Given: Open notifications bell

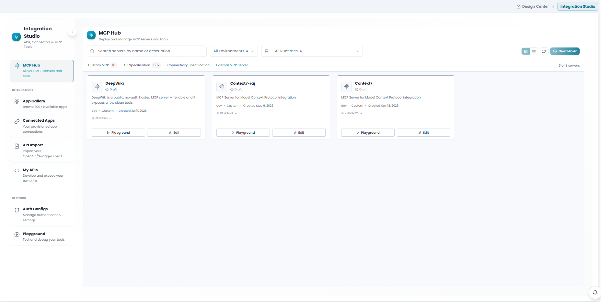Looking at the screenshot, I should [x=595, y=293].
